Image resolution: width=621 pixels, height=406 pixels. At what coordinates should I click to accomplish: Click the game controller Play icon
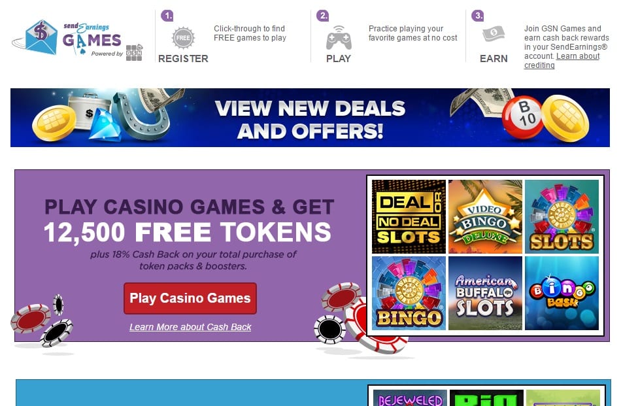338,37
